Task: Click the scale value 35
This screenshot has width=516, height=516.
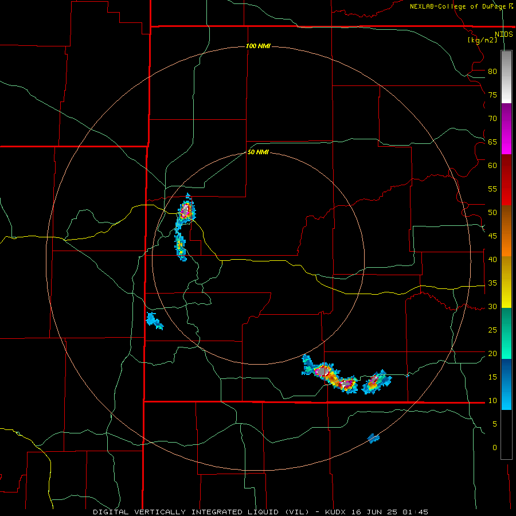Action: [492, 283]
